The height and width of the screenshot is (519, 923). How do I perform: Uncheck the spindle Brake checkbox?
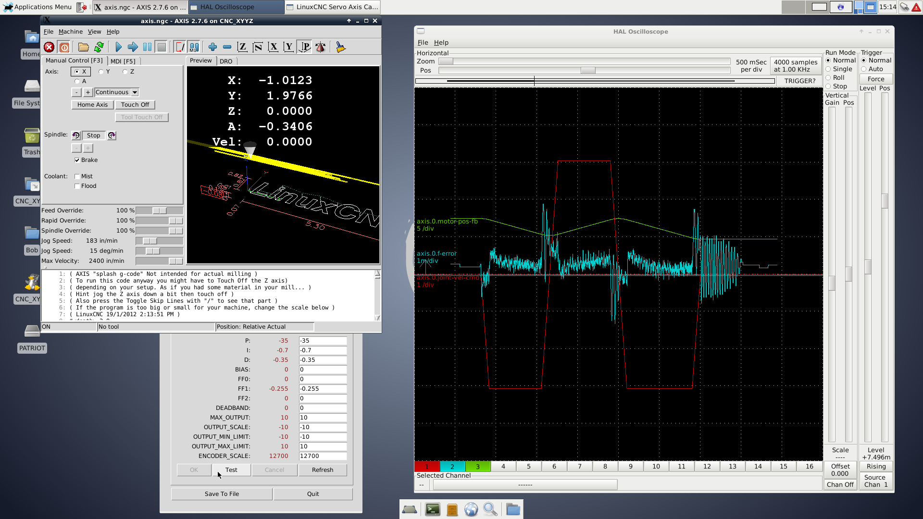point(77,160)
